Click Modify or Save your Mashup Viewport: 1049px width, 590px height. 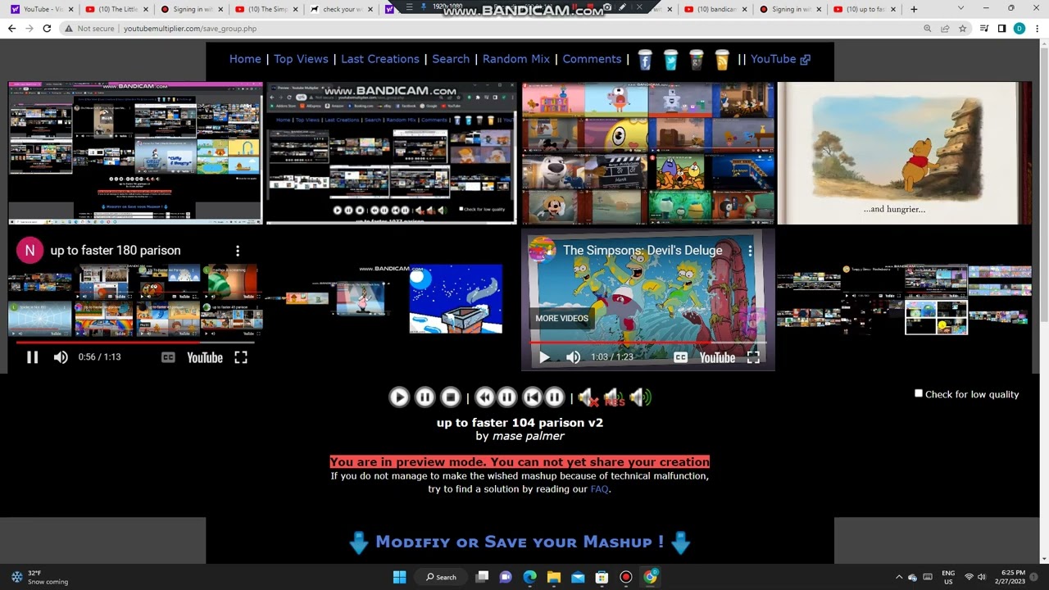[520, 542]
